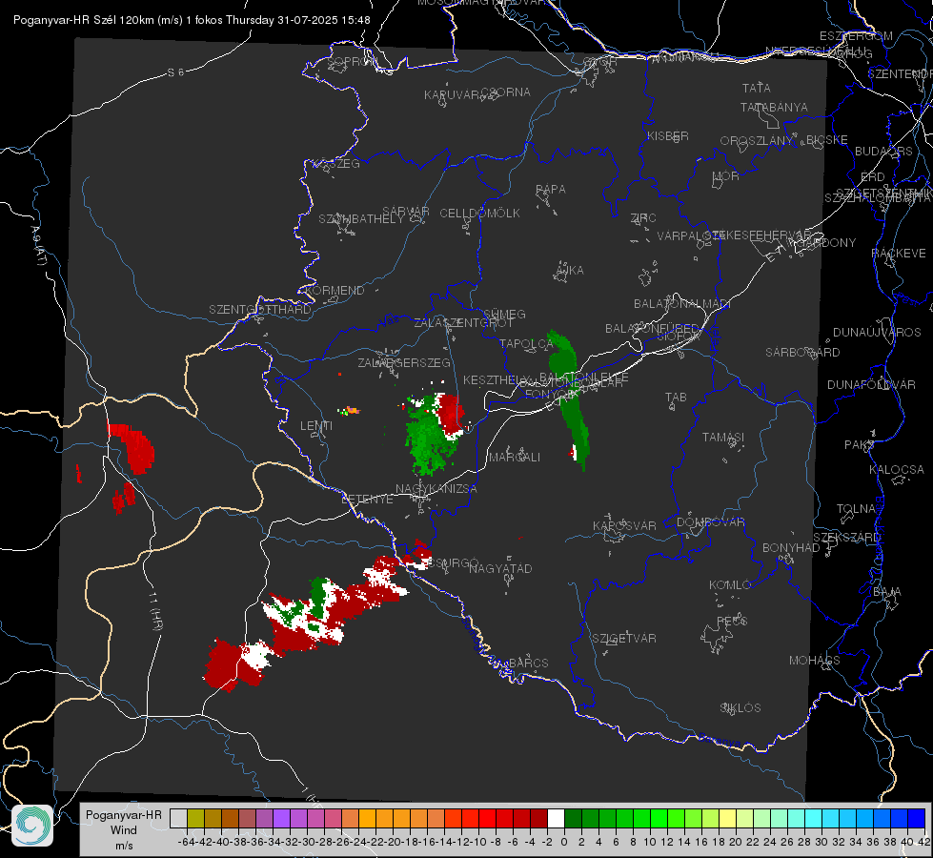The image size is (933, 858).
Task: Select the deep blue swatch between 40 and 42
Action: pyautogui.click(x=917, y=819)
